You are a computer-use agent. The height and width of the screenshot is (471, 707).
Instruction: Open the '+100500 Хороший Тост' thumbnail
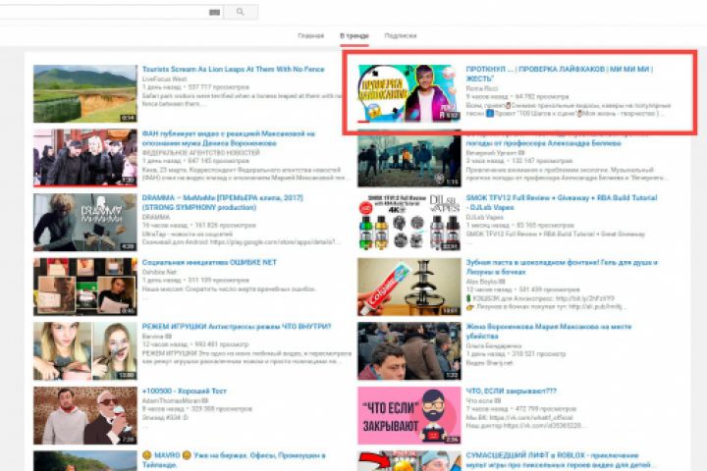pos(85,416)
